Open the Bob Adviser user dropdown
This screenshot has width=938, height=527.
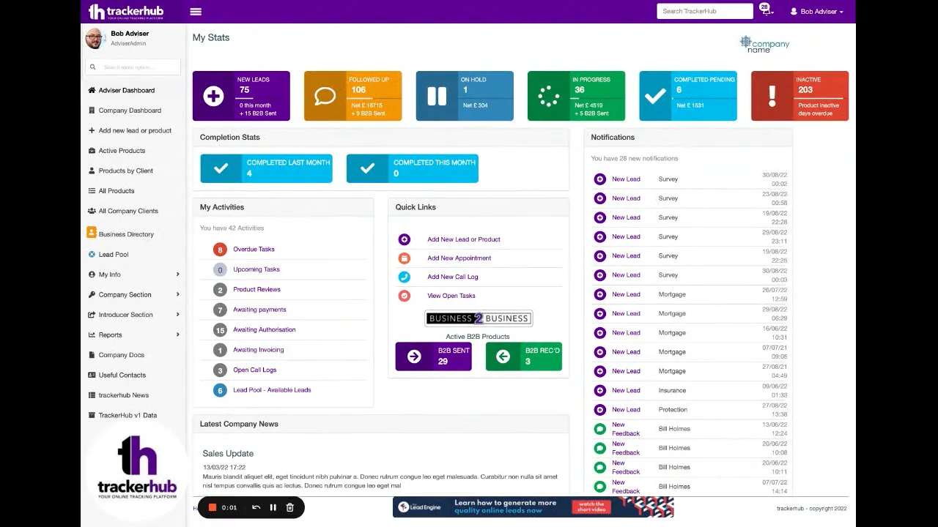pos(816,12)
